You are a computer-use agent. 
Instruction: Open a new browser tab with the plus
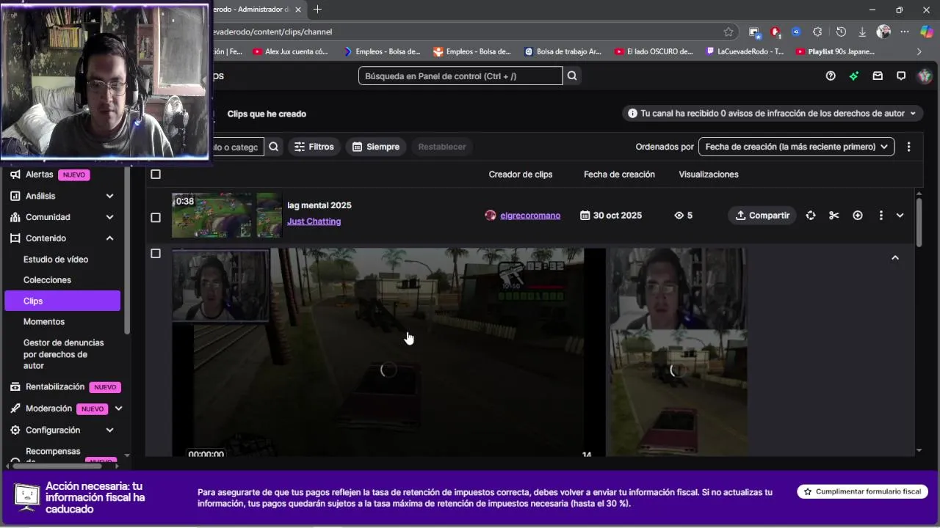tap(317, 10)
